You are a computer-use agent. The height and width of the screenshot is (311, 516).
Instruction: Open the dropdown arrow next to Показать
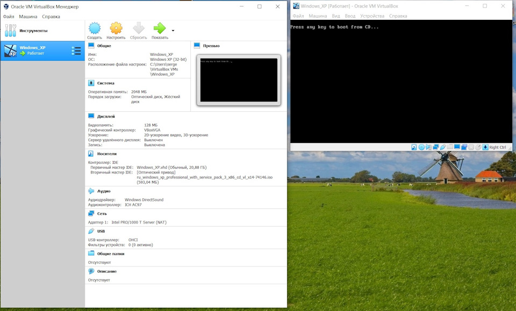pos(173,31)
